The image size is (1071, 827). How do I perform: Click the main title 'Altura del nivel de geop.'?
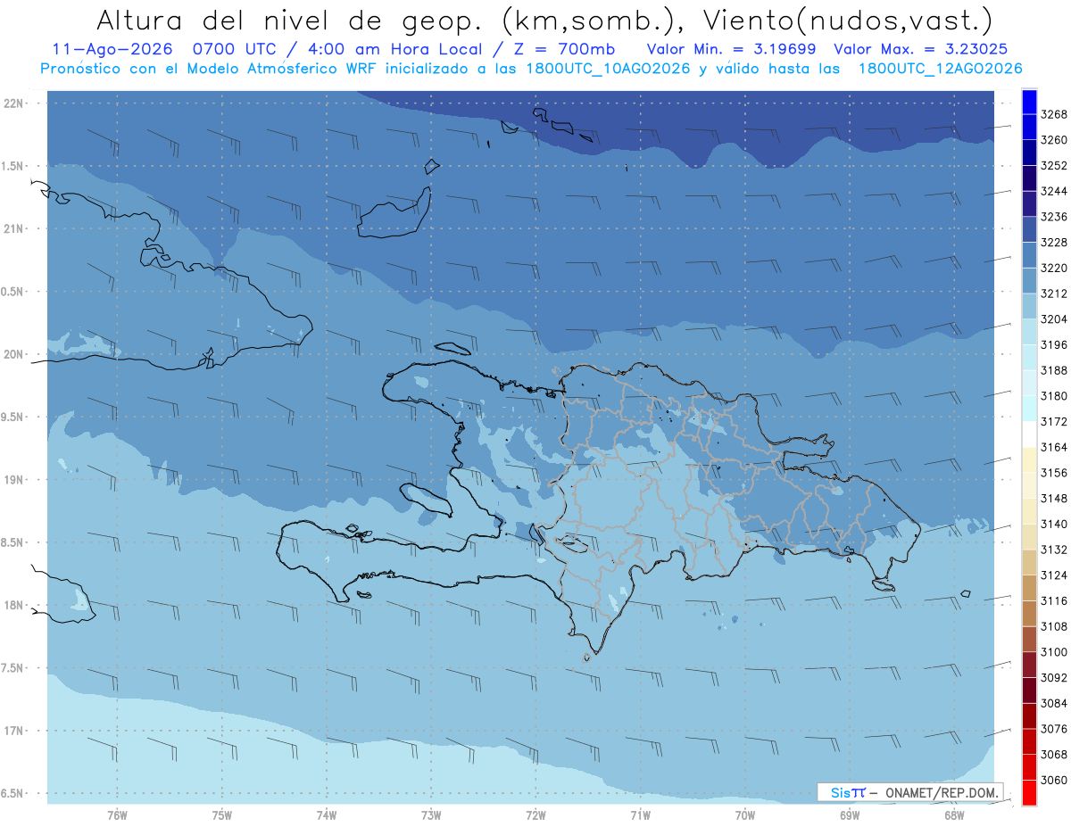tap(290, 21)
